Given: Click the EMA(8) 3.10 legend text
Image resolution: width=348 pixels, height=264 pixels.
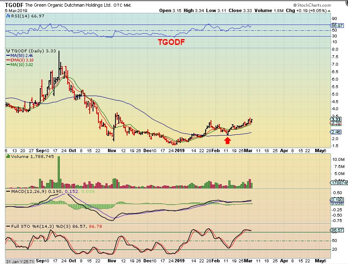Looking at the screenshot, I should tap(22, 60).
